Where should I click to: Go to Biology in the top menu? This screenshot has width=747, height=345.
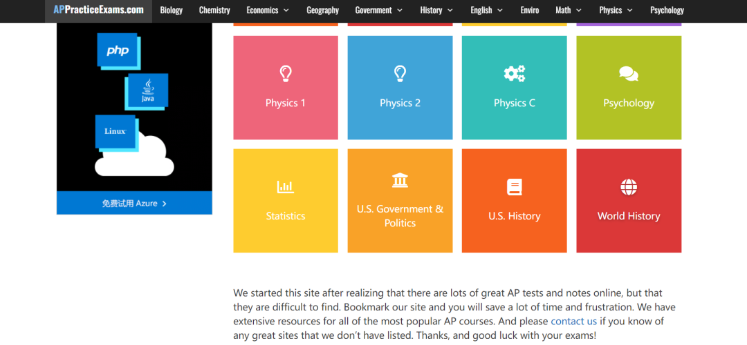pos(172,10)
